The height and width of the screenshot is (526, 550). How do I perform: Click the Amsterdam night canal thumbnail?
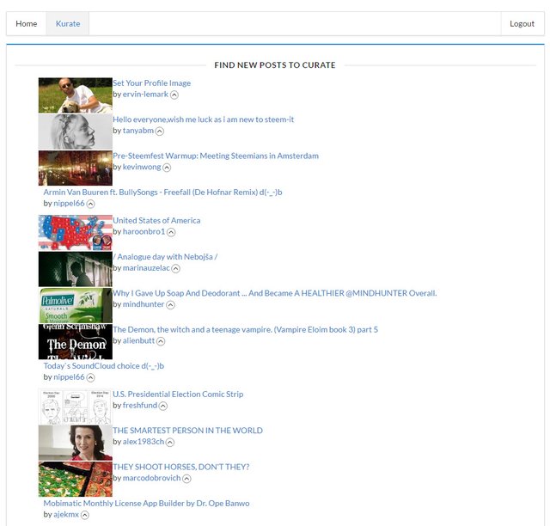(x=76, y=168)
